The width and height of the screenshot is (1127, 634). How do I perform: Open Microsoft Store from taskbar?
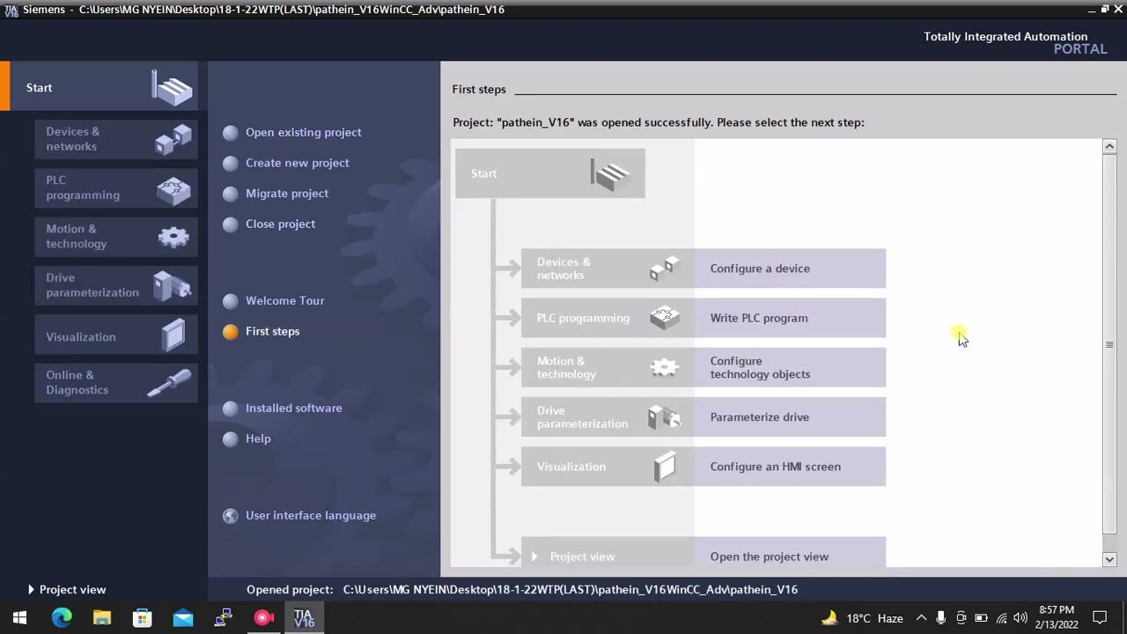142,617
